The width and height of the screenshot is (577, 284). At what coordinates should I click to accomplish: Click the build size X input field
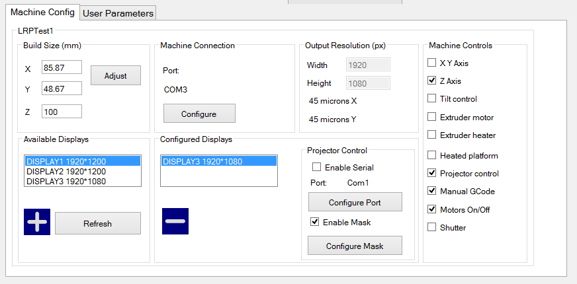pyautogui.click(x=62, y=67)
